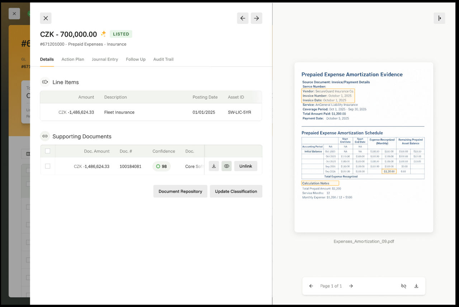The width and height of the screenshot is (459, 307).
Task: Check the document 100184081 row checkbox
Action: (48, 166)
